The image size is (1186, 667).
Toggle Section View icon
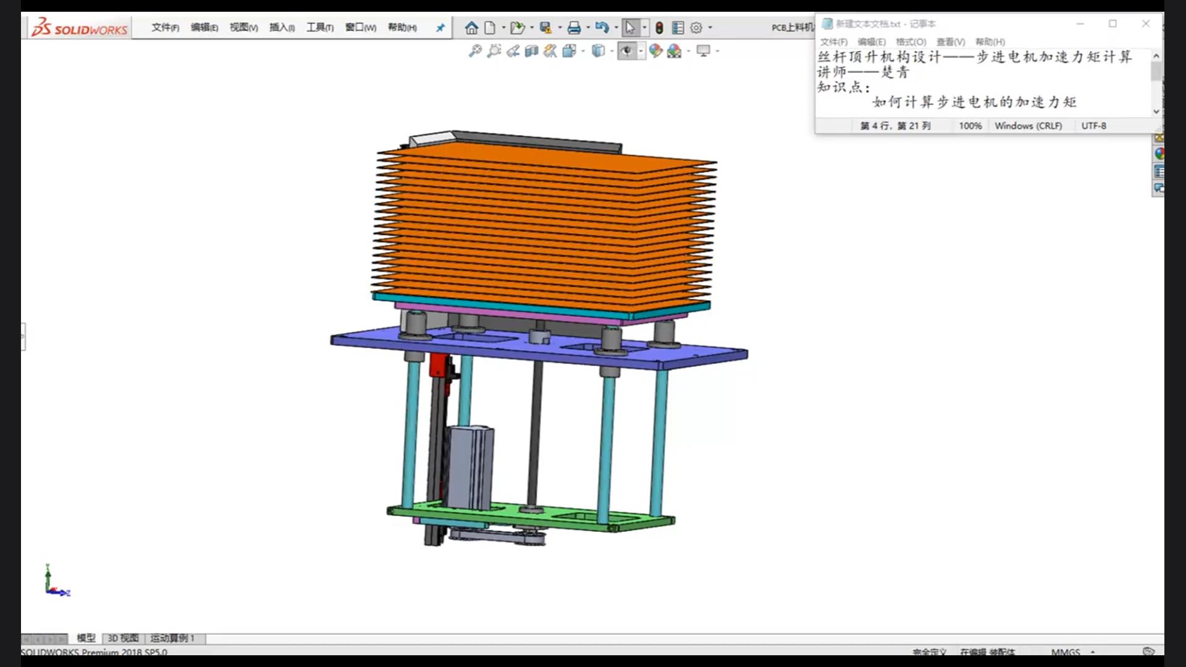(x=531, y=51)
